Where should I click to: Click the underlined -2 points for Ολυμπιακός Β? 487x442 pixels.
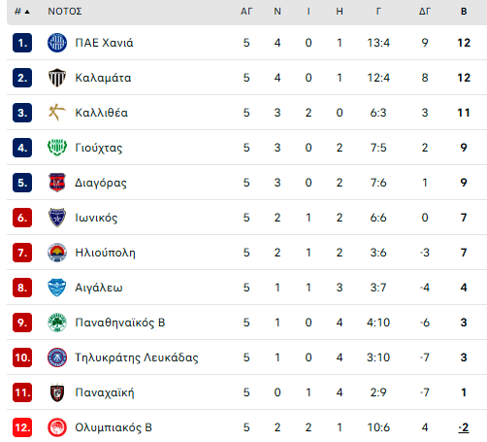click(464, 427)
